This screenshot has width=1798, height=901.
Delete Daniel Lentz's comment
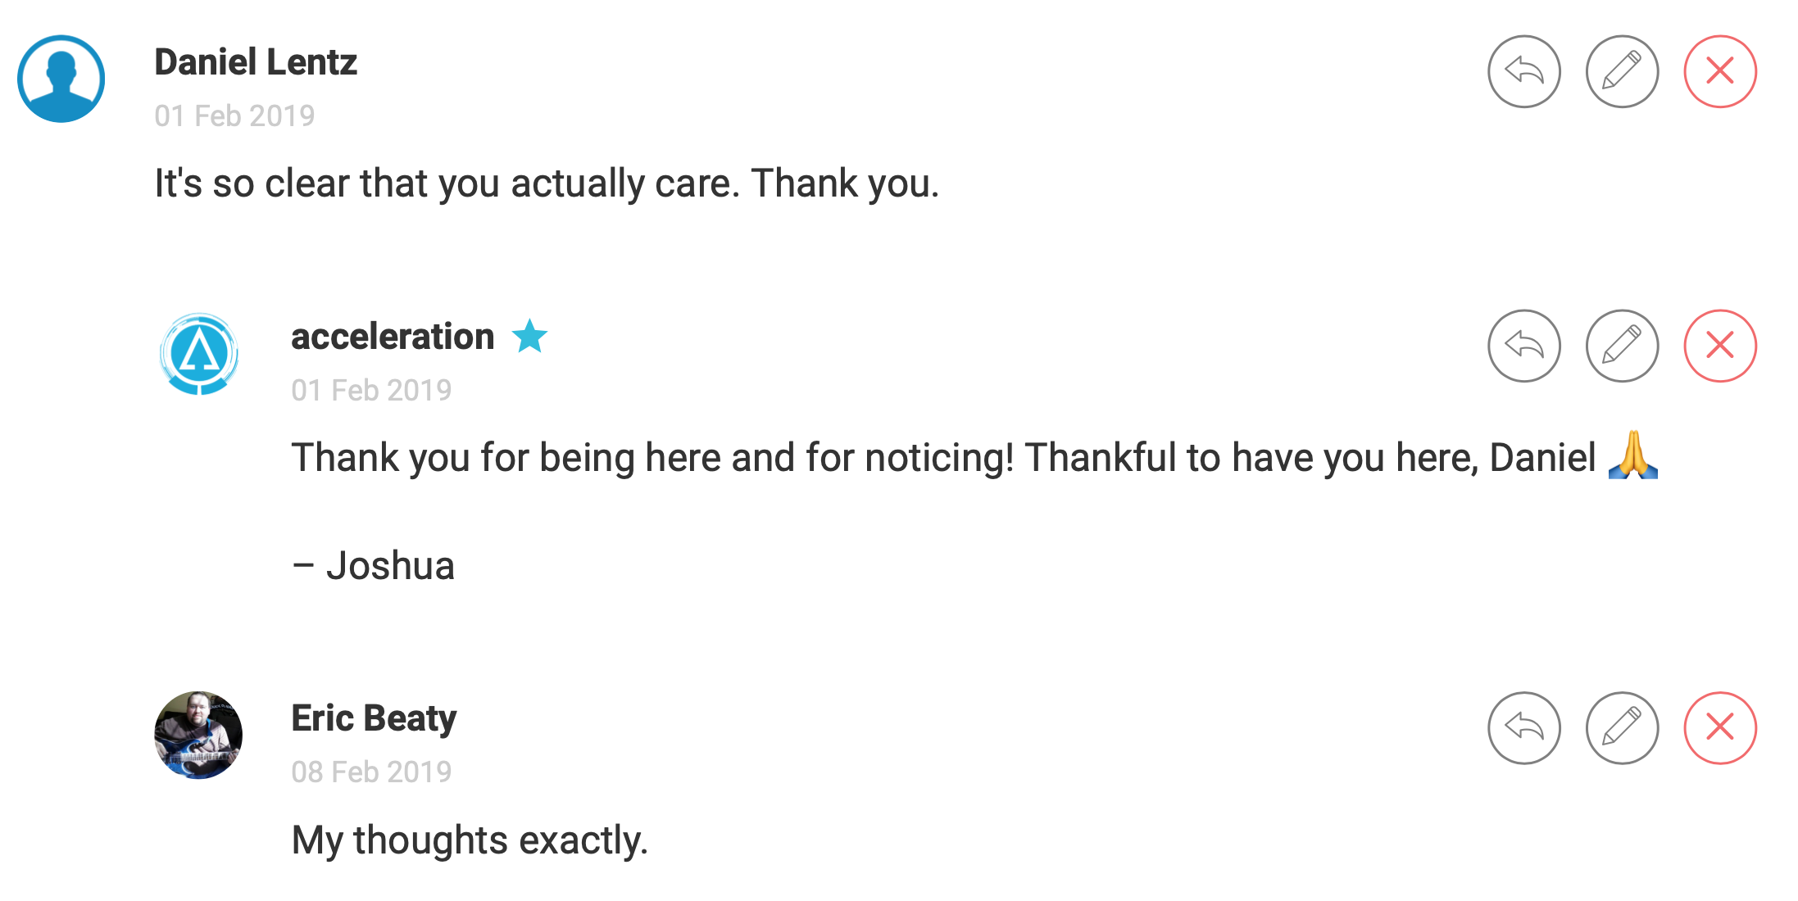1720,71
